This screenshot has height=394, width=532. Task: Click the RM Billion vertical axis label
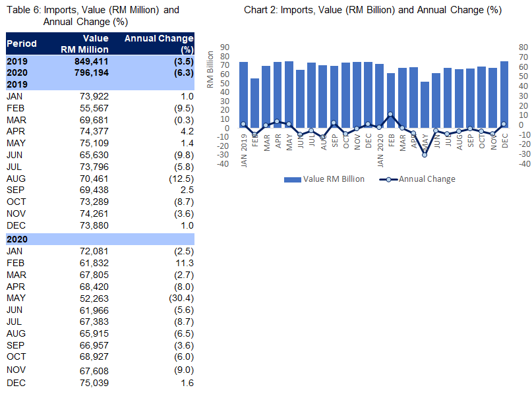(210, 69)
